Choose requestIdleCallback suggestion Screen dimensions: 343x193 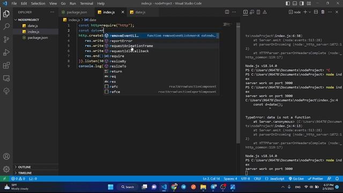tap(161, 51)
